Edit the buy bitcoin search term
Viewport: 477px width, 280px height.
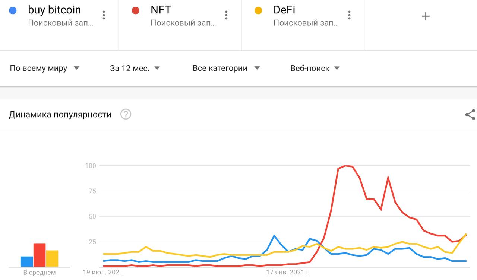click(x=54, y=10)
